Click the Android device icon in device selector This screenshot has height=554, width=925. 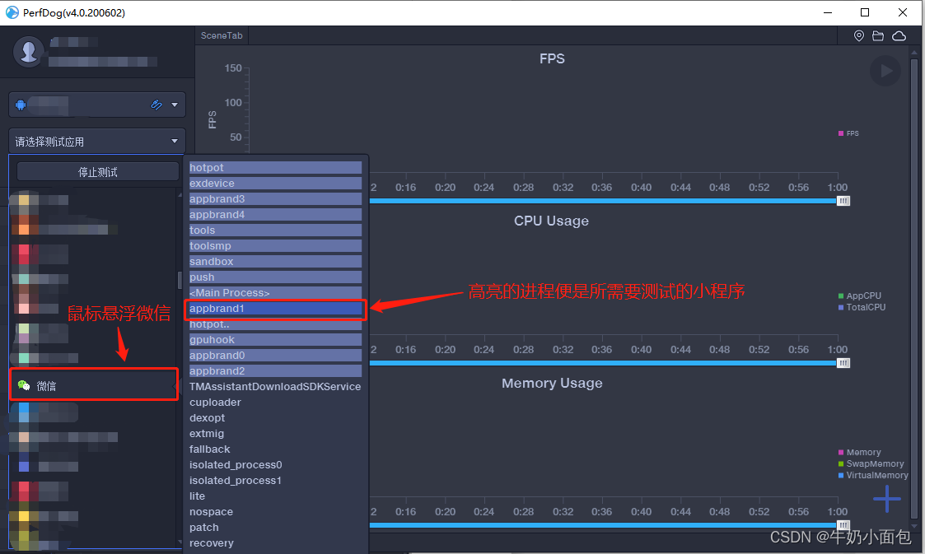coord(22,105)
